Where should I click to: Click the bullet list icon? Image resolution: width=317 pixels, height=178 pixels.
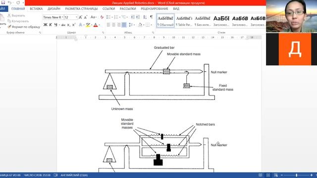[108, 17]
